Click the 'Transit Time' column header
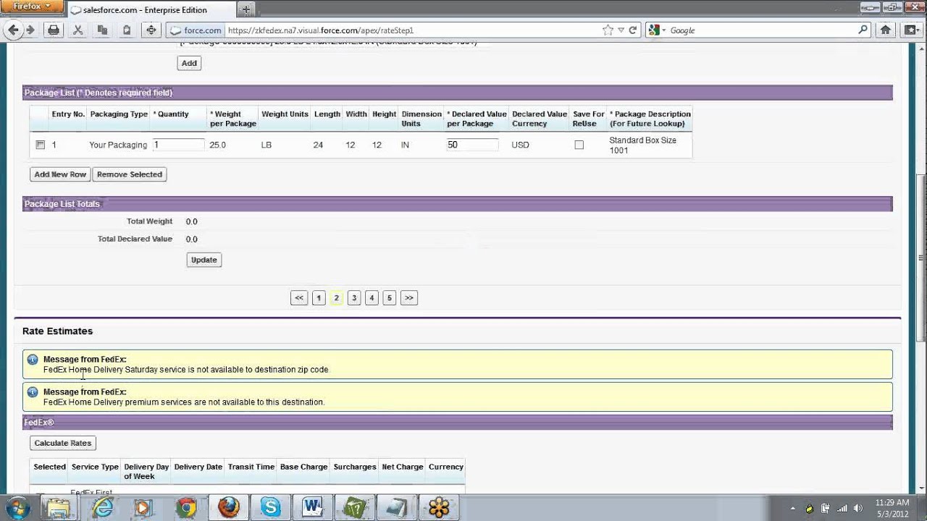Image resolution: width=927 pixels, height=521 pixels. [251, 467]
